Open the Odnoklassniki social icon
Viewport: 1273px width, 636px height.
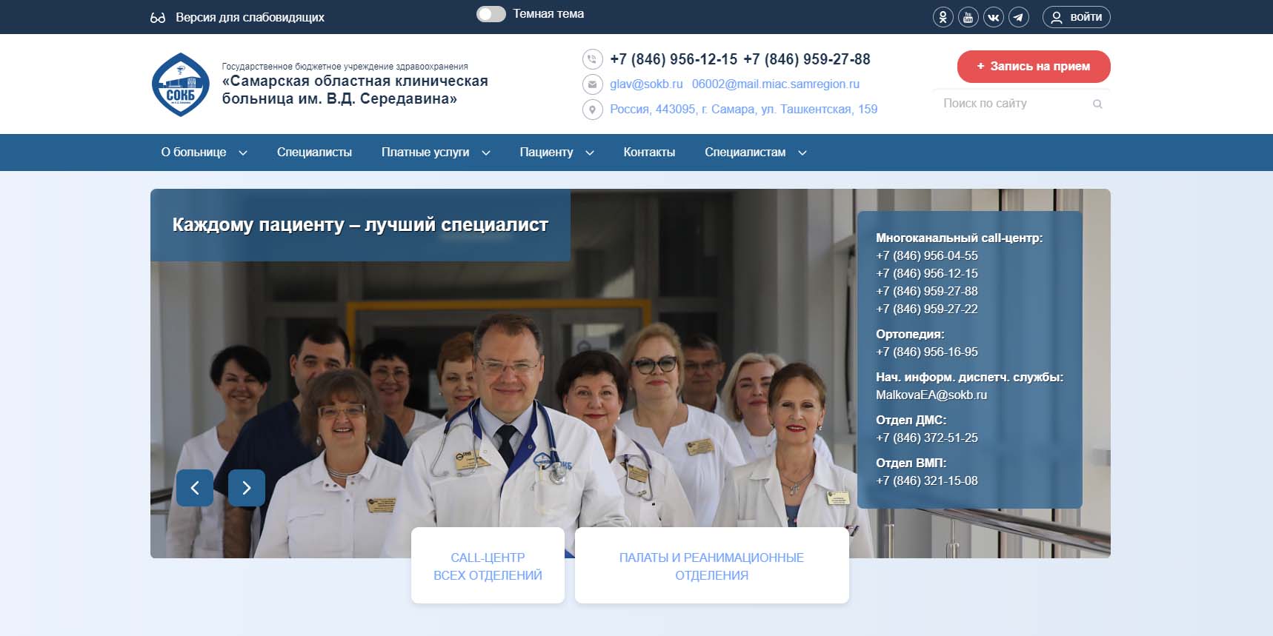(x=943, y=17)
